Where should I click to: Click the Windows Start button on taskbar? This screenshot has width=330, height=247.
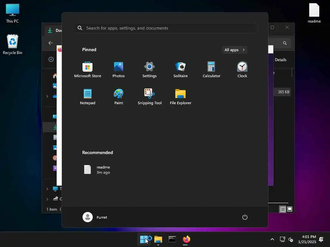coord(144,239)
